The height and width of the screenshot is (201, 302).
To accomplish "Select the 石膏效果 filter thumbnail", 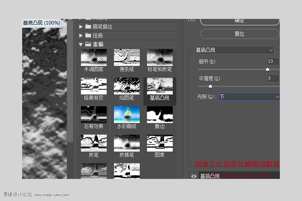I will (x=94, y=115).
